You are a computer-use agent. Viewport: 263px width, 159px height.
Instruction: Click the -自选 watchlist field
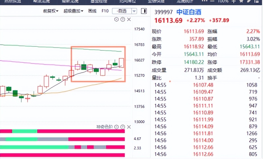[122, 11]
